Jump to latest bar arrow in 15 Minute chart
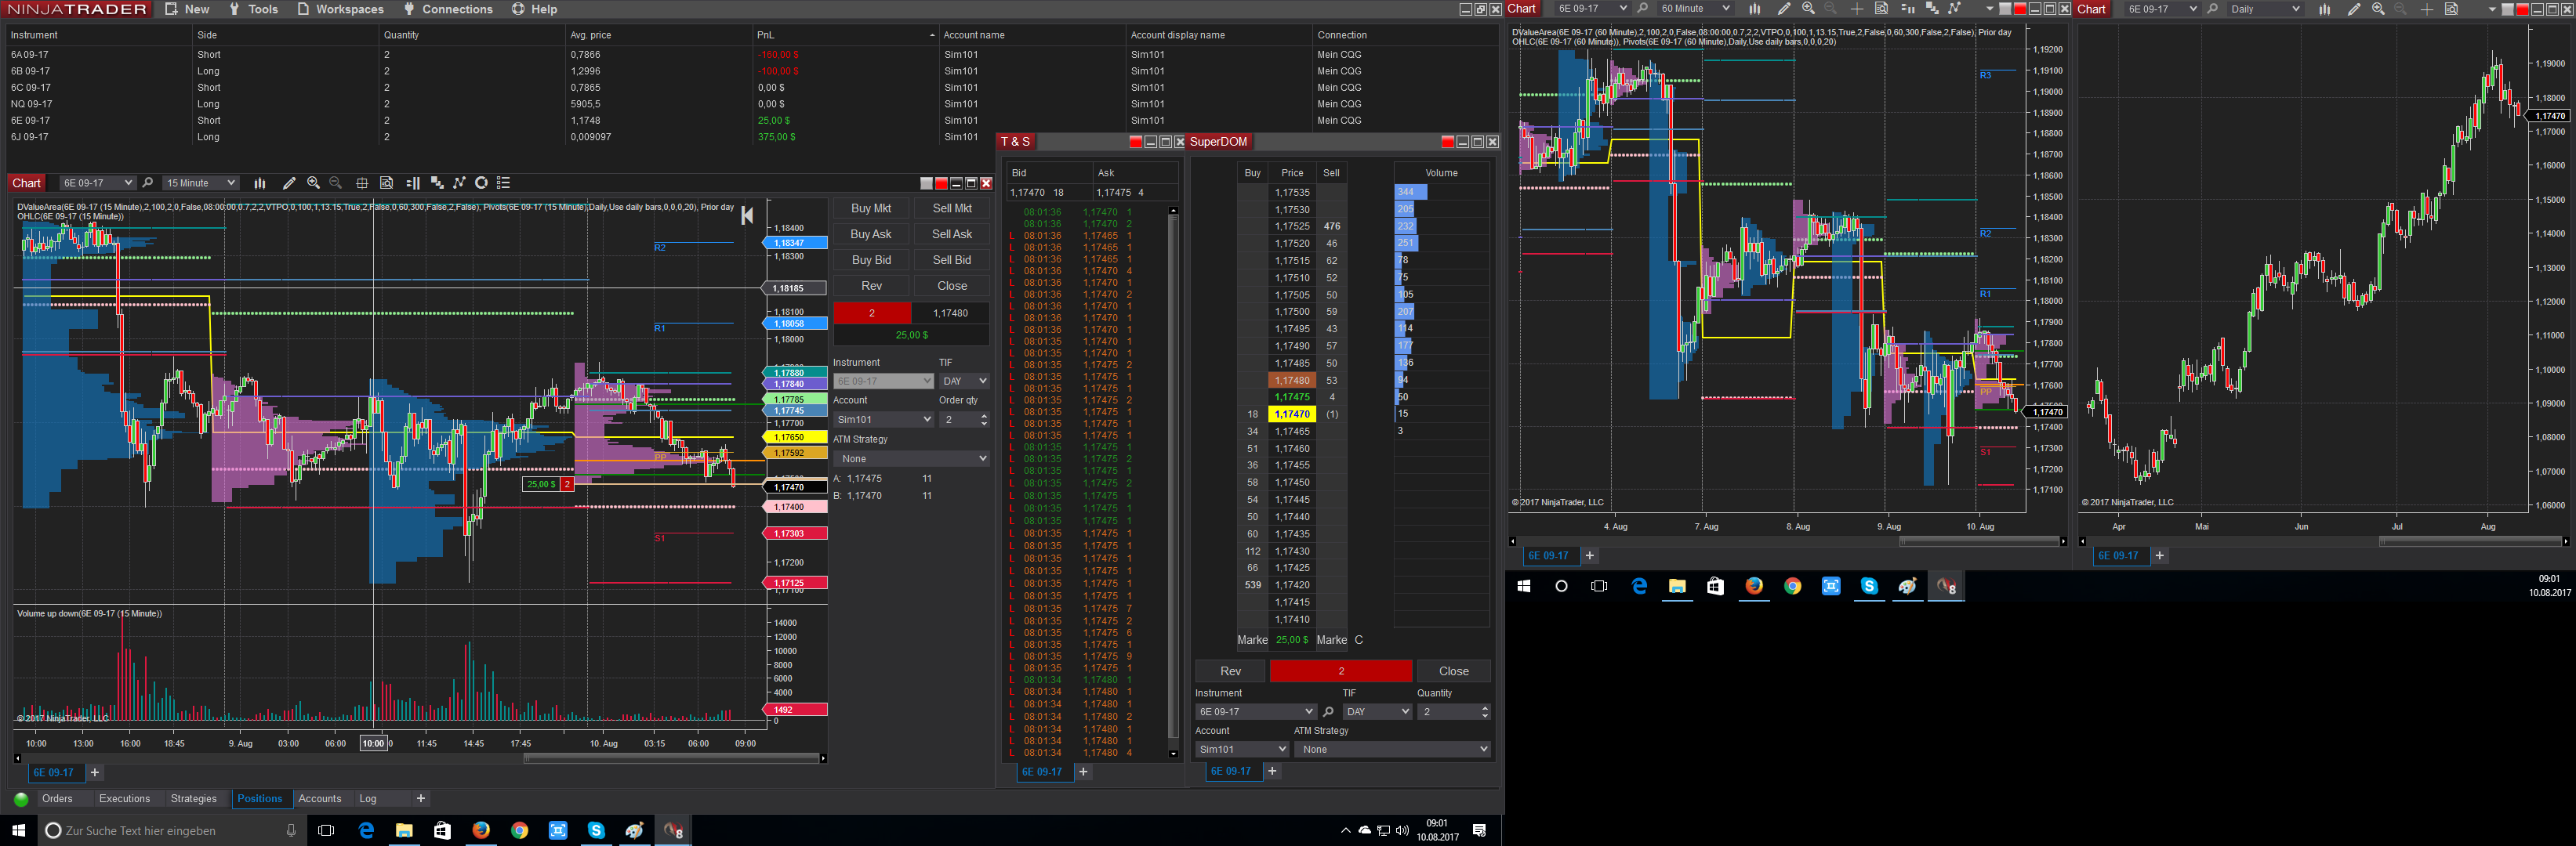The image size is (2576, 846). click(x=747, y=215)
